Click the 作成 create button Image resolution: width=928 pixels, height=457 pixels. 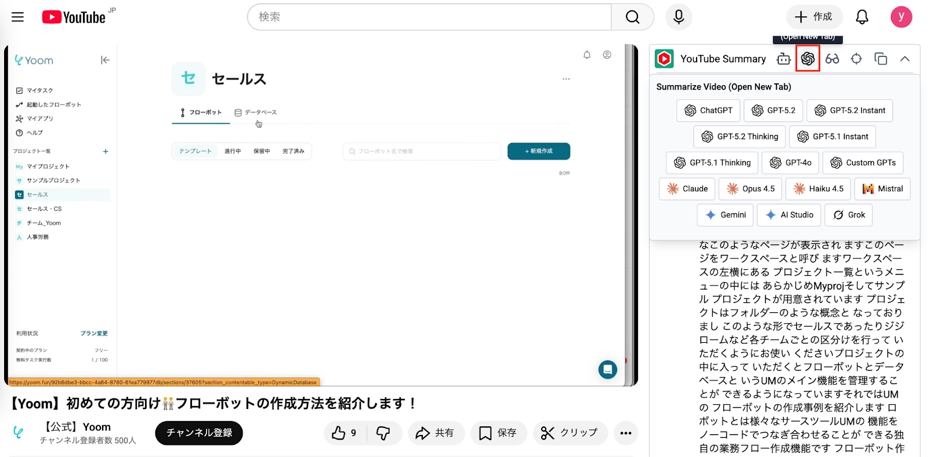pos(813,17)
